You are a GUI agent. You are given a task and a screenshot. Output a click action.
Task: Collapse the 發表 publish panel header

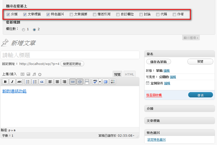click(x=179, y=54)
